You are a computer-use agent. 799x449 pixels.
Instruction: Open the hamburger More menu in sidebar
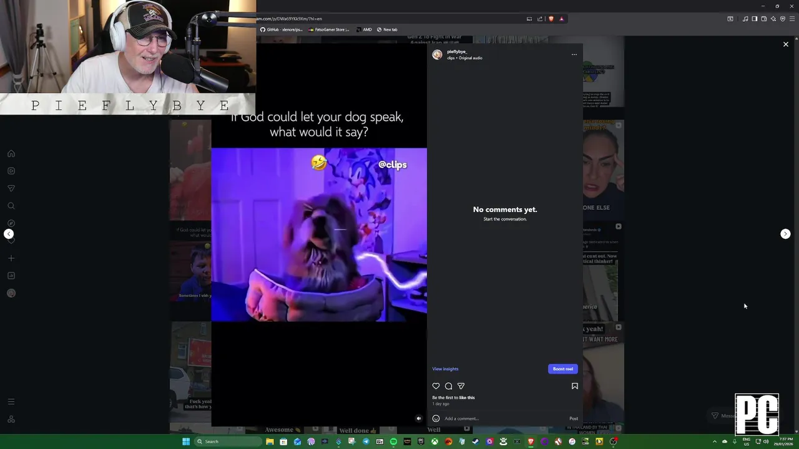click(x=11, y=402)
